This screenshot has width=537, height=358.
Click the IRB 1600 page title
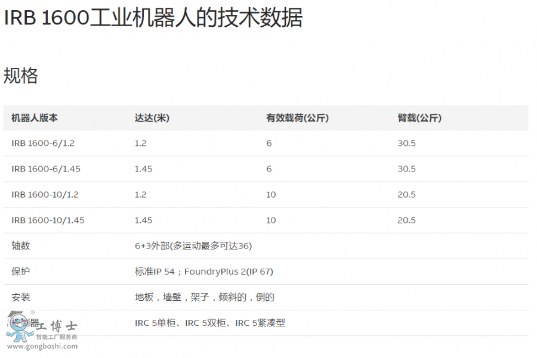pyautogui.click(x=152, y=18)
